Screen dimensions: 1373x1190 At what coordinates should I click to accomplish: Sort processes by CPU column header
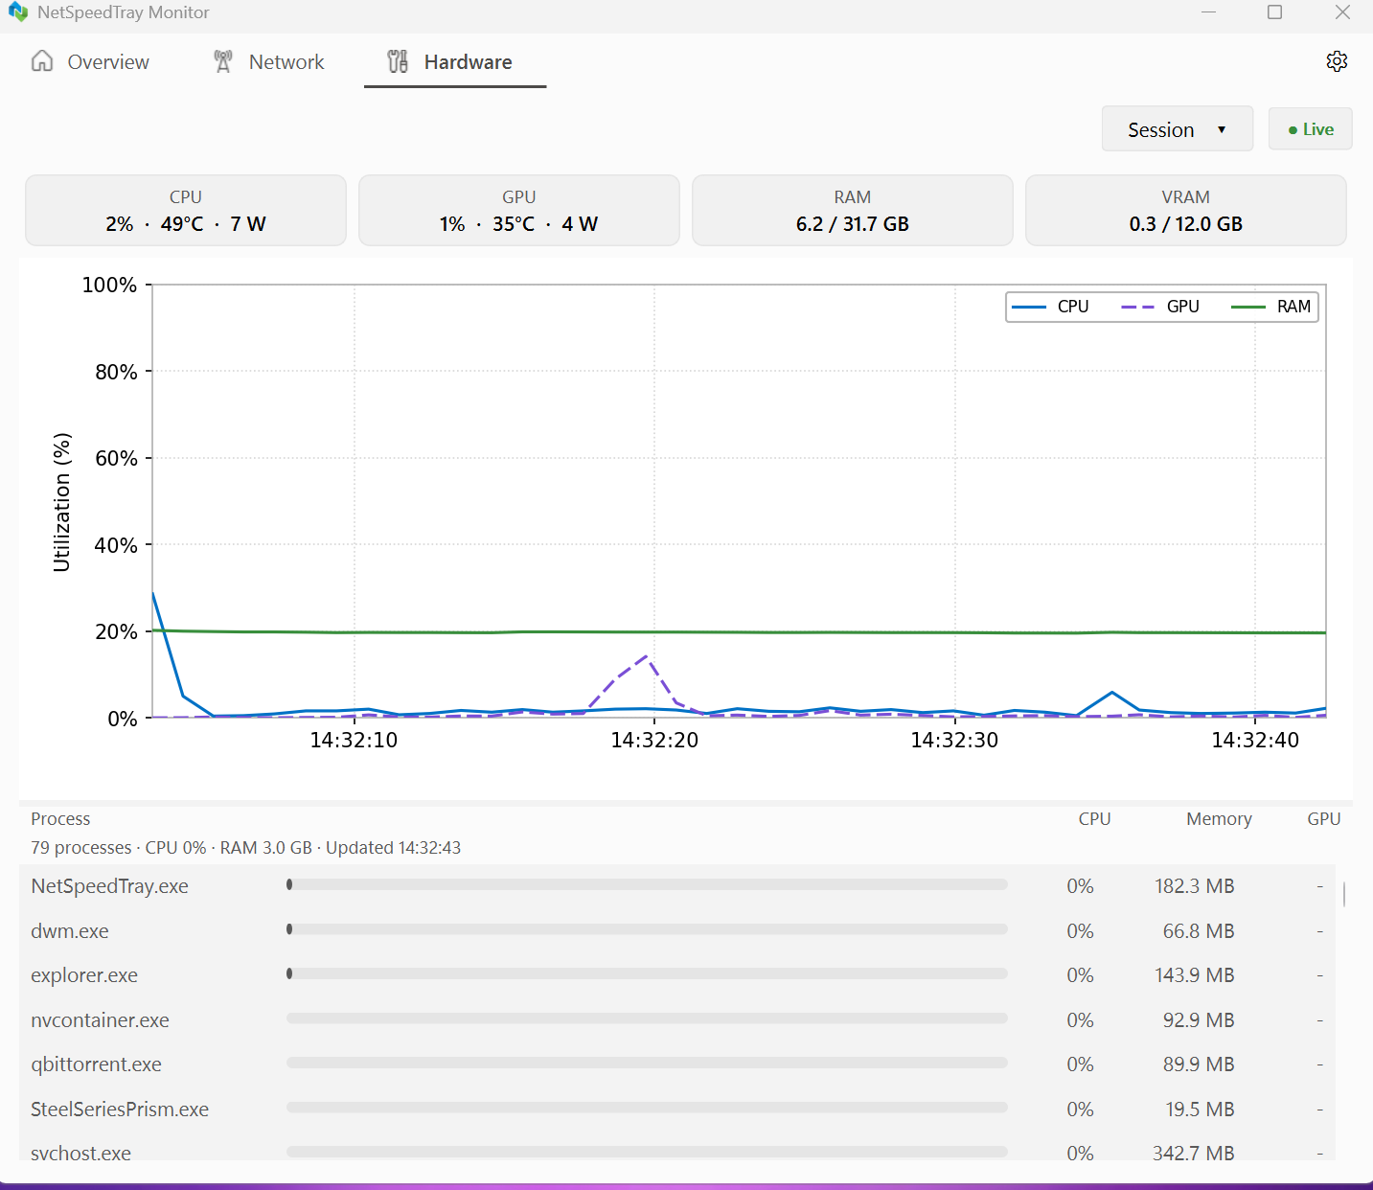pyautogui.click(x=1094, y=819)
